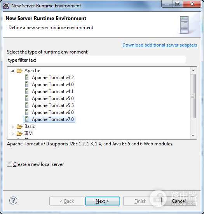Select Apache Tomcat v5.5 entry
The width and height of the screenshot is (204, 214).
53,105
